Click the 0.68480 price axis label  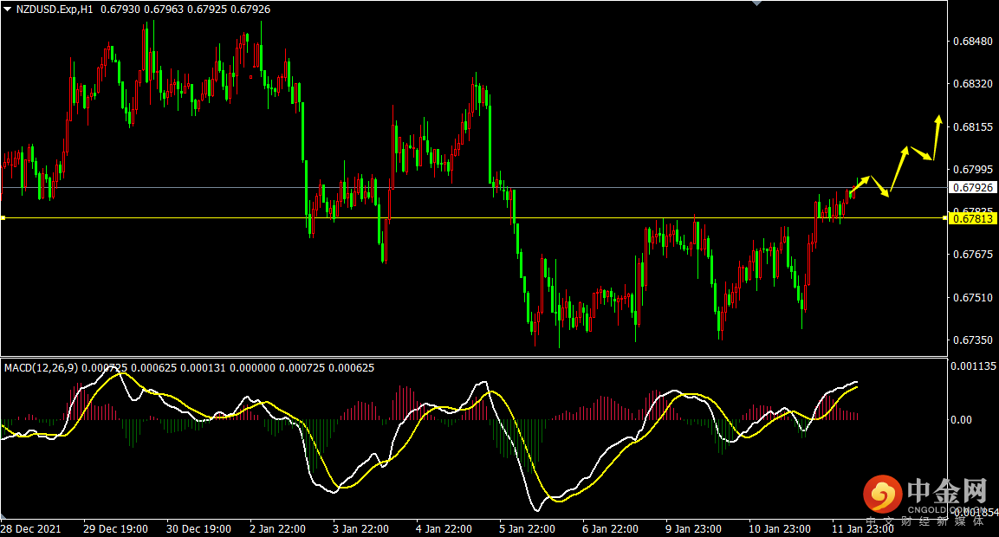971,41
